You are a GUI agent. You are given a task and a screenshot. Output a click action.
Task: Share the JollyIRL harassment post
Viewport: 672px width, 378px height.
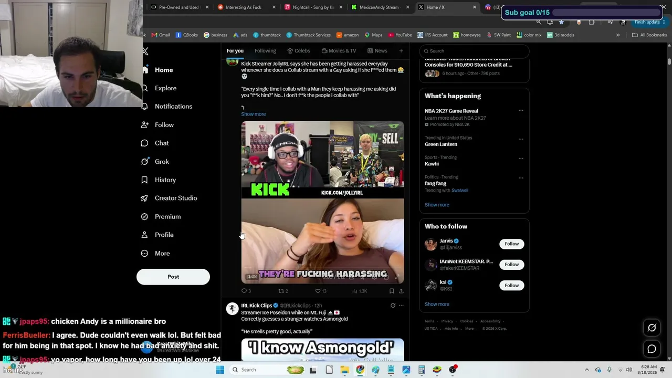click(401, 291)
